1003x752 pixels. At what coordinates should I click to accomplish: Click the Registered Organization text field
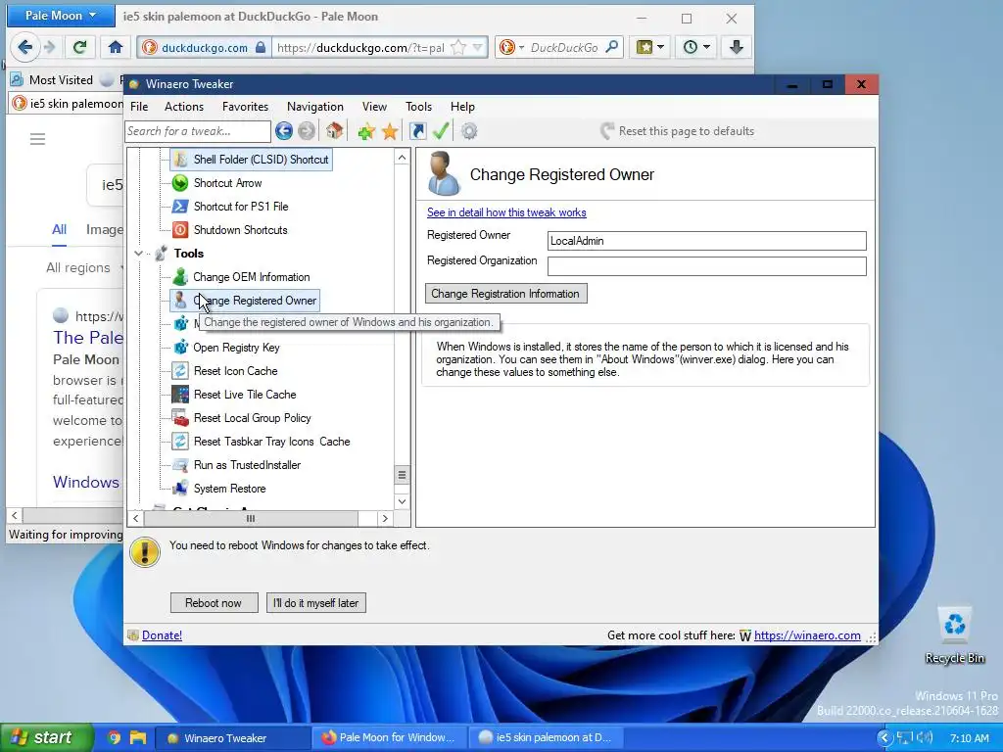pyautogui.click(x=707, y=266)
